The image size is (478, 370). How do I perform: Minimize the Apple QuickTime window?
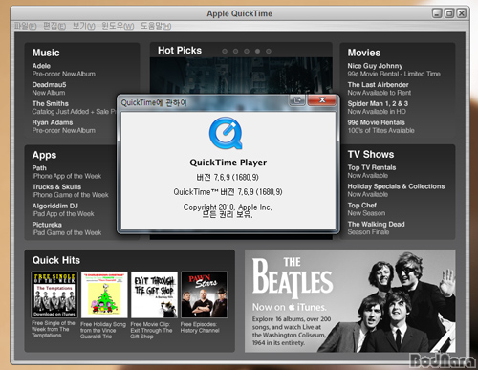click(437, 13)
